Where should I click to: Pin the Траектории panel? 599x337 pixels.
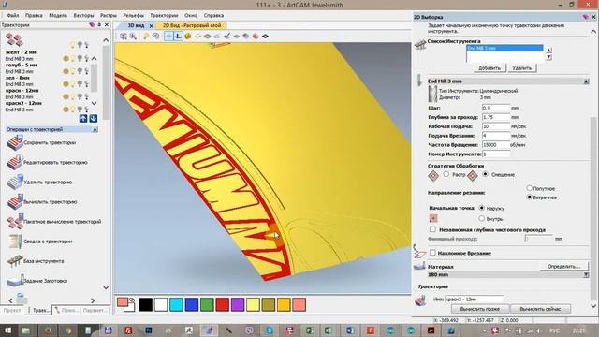tap(99, 25)
